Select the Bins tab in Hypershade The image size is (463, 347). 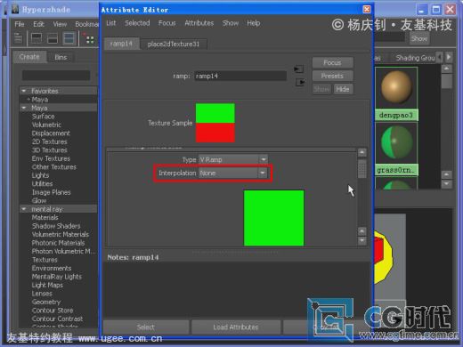61,57
